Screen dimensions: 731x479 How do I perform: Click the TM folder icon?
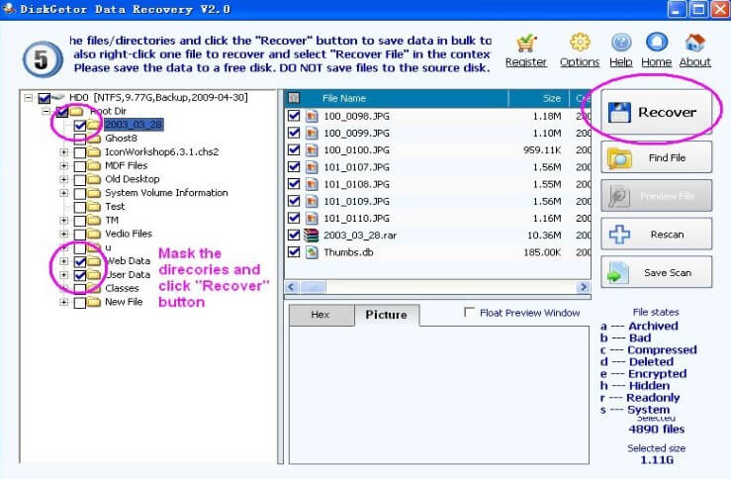94,220
